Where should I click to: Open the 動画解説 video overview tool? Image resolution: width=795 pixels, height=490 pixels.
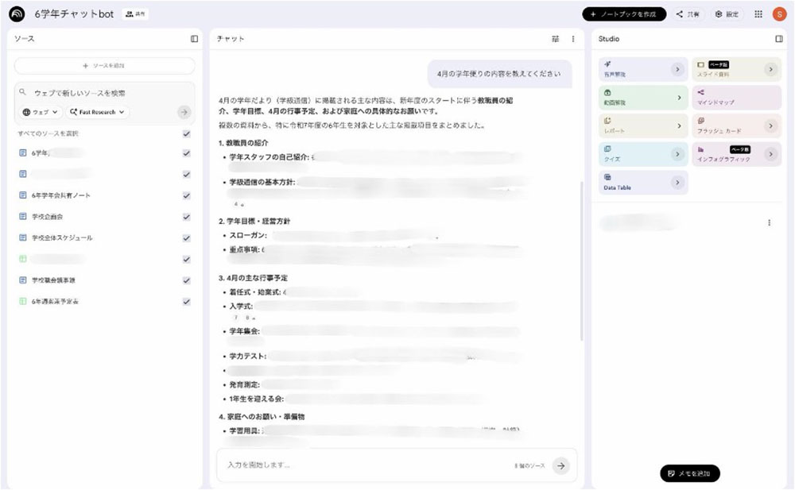pos(642,96)
